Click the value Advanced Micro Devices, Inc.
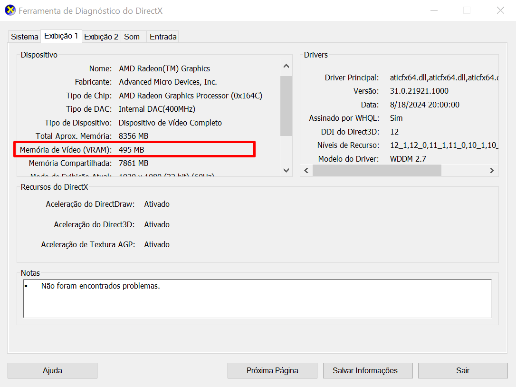Viewport: 516px width, 387px height. 168,82
